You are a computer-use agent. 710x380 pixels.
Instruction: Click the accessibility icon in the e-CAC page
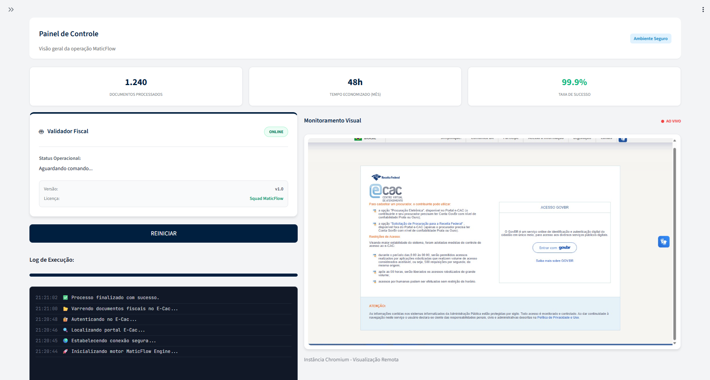(664, 242)
